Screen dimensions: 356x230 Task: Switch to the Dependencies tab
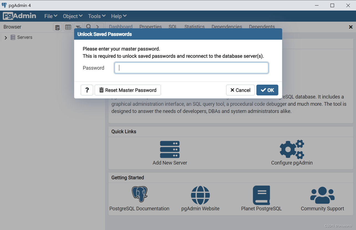tap(227, 27)
